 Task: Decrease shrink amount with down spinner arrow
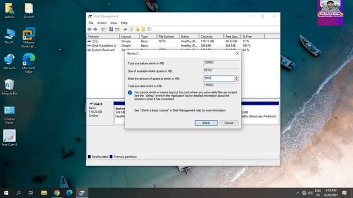tap(236, 80)
